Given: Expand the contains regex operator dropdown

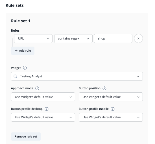Looking at the screenshot, I should 73,39.
